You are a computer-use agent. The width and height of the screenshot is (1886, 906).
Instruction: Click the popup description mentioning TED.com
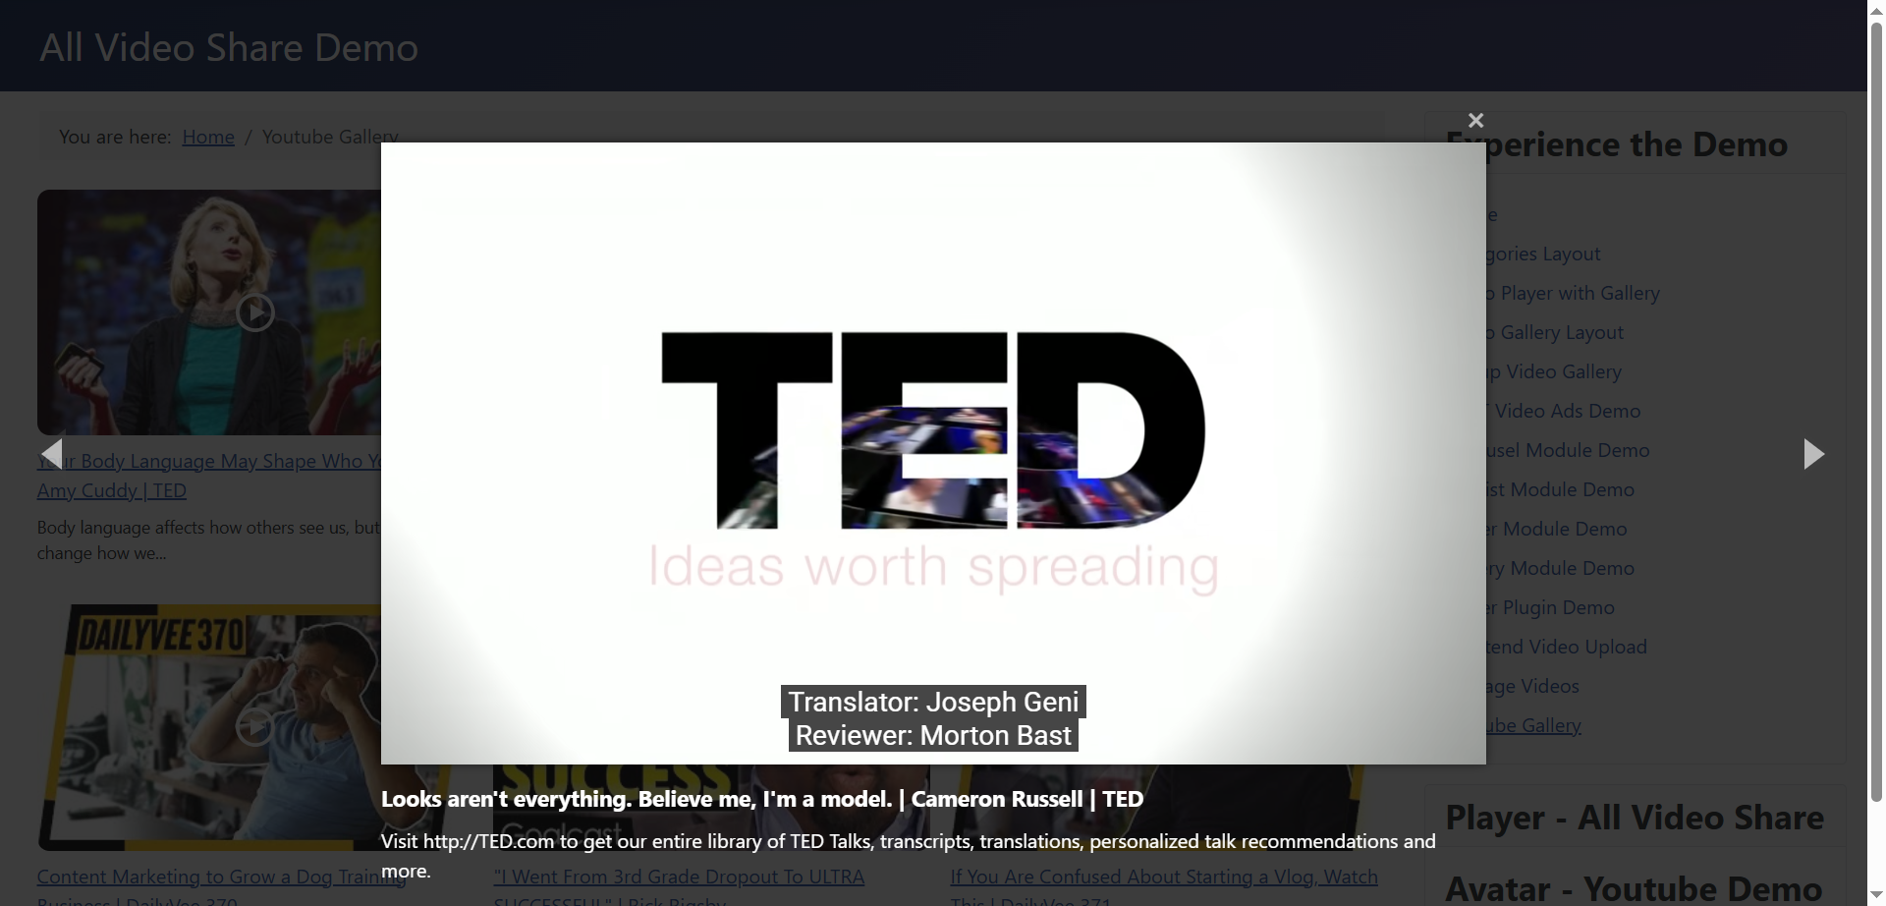(x=909, y=856)
